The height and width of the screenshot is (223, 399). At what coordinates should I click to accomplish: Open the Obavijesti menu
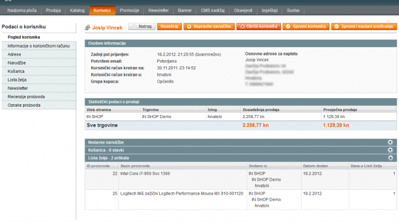pos(243,10)
